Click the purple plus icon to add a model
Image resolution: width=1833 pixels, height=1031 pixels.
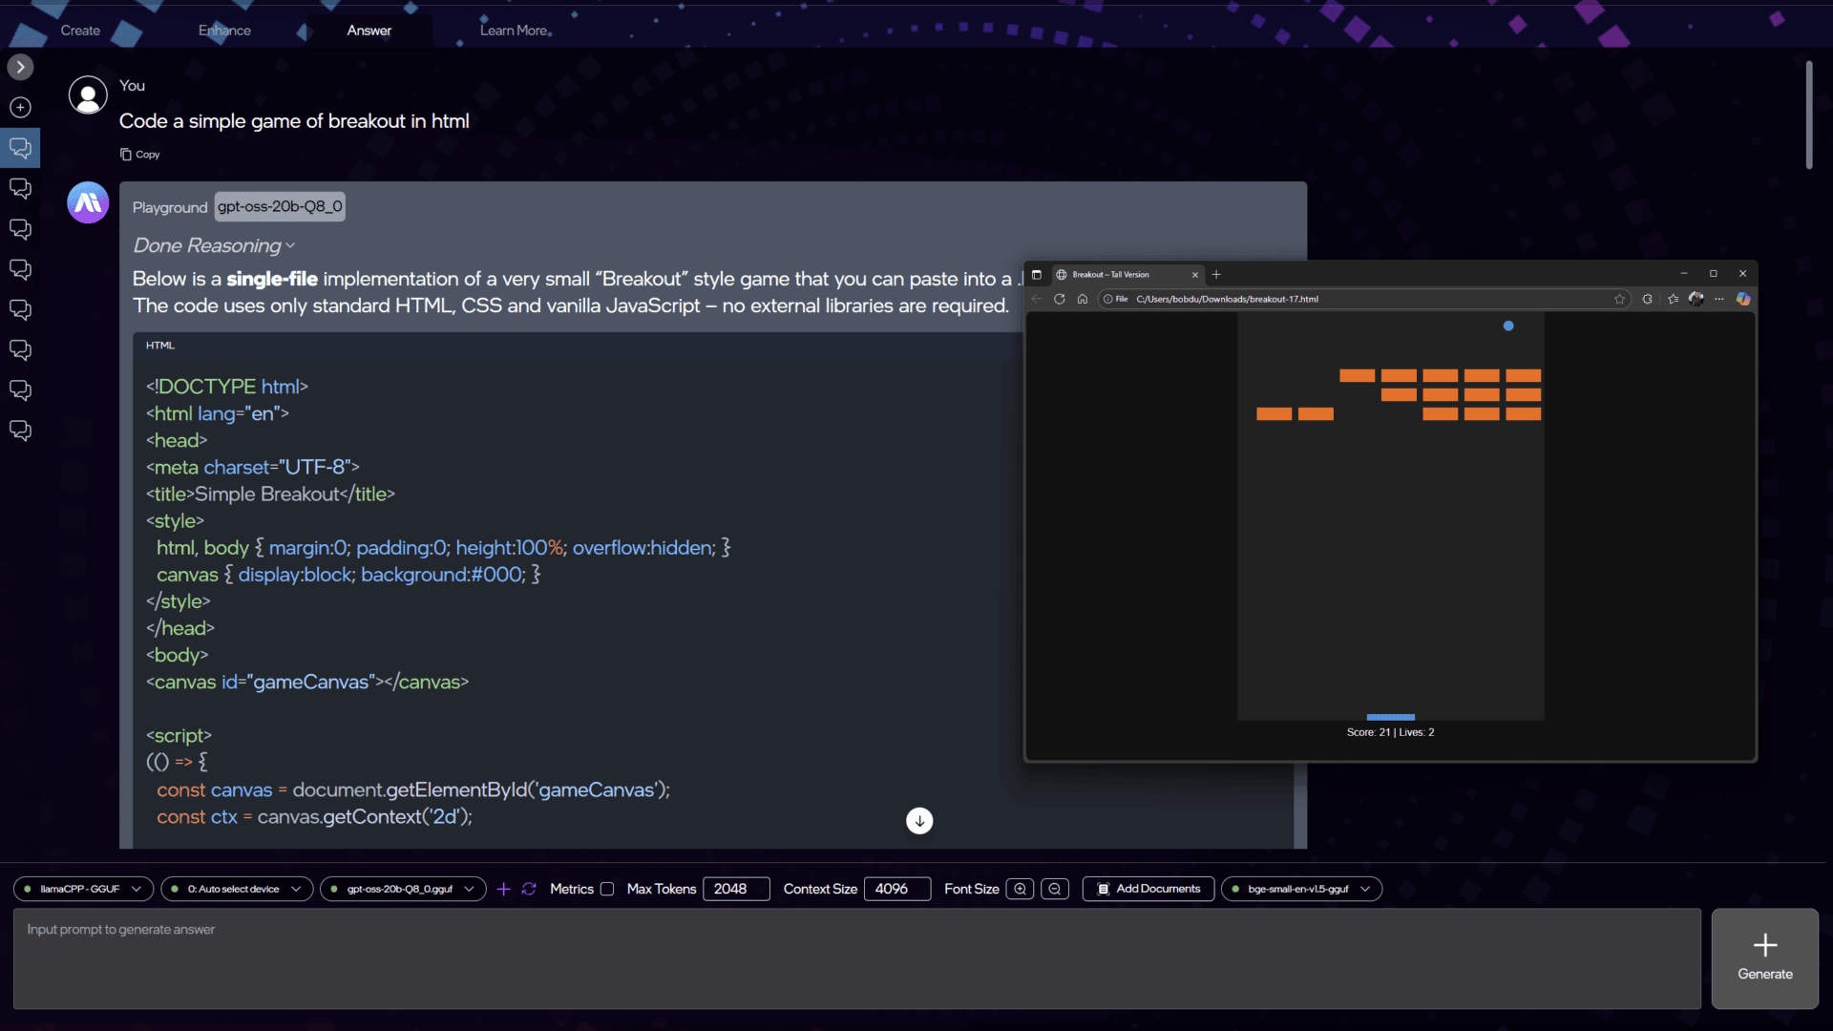[504, 889]
